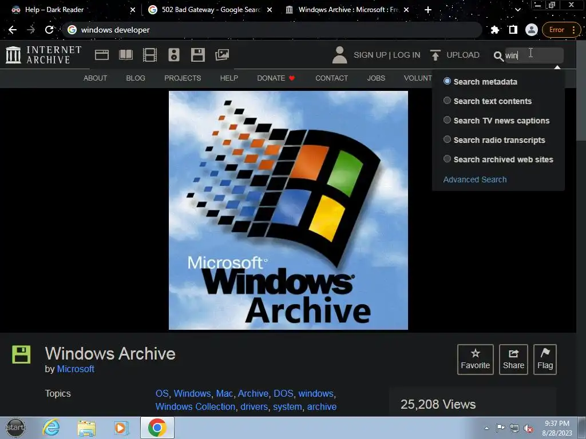Screen dimensions: 586x439
Task: Open the Texts book icon
Action: click(x=125, y=55)
